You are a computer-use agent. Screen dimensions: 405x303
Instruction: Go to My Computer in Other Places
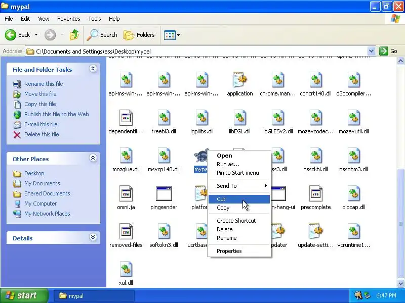40,204
